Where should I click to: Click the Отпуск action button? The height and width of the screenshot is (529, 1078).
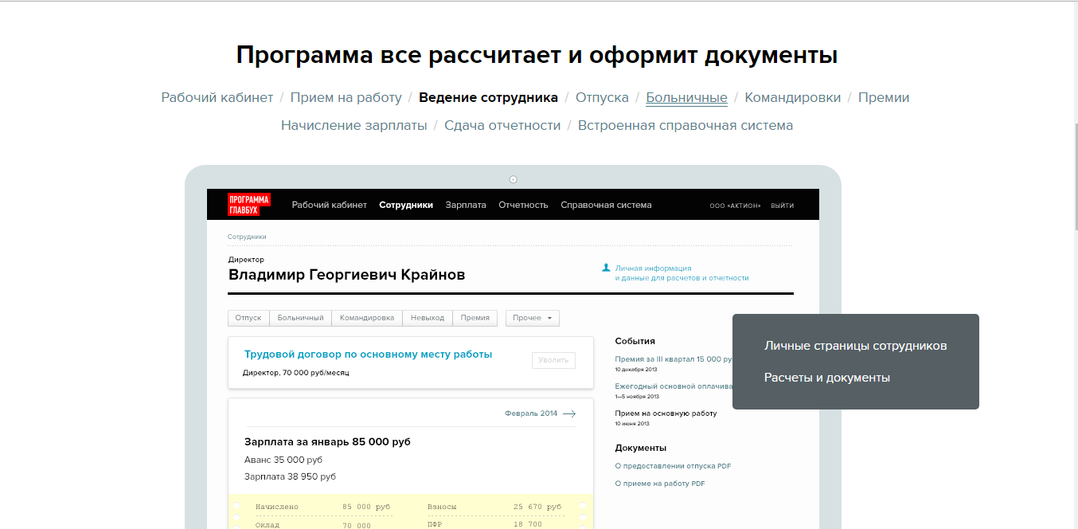pos(248,317)
